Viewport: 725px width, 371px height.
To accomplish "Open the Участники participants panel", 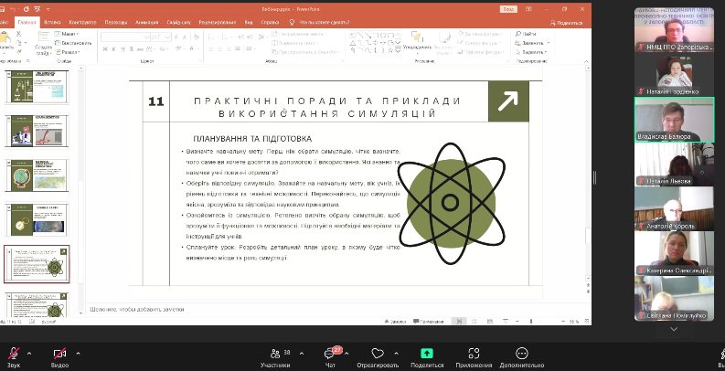I will (x=275, y=354).
